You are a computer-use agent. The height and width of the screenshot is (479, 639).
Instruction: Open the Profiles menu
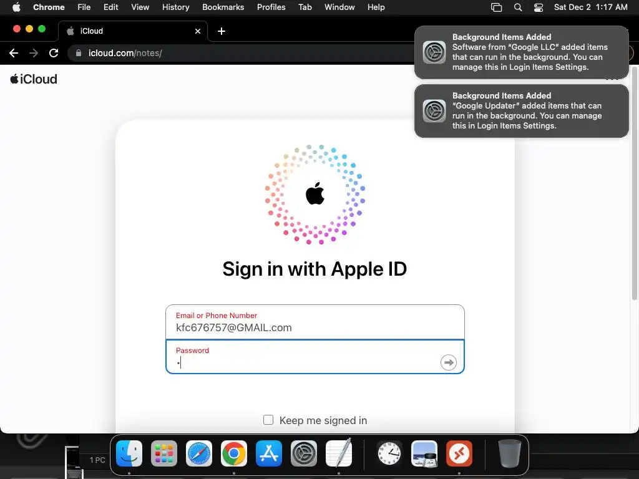[x=271, y=7]
